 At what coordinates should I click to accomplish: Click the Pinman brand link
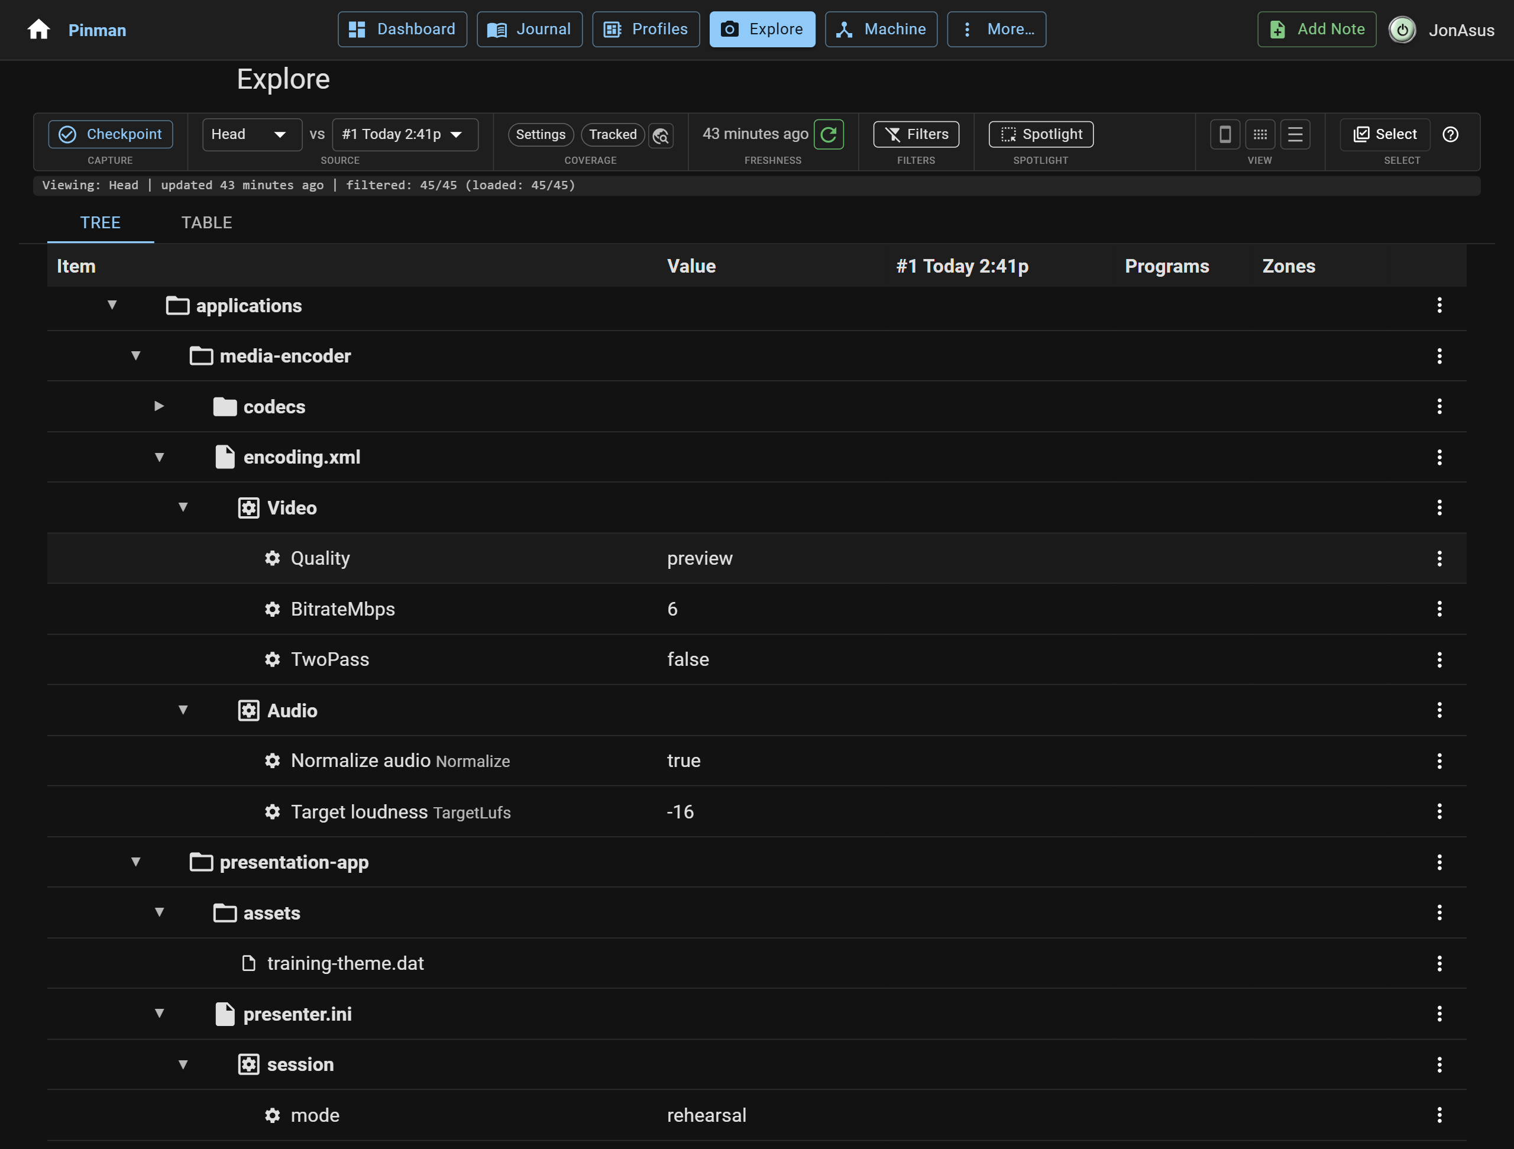97,31
